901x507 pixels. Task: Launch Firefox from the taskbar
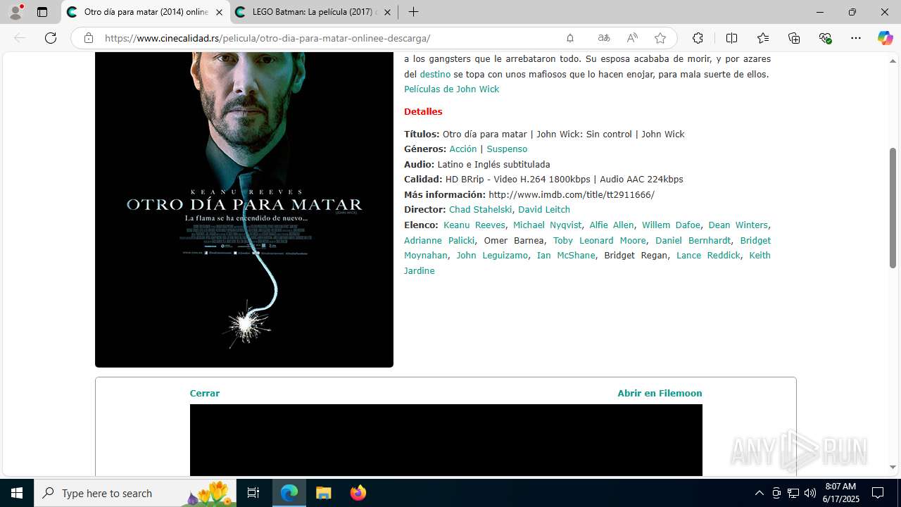358,493
